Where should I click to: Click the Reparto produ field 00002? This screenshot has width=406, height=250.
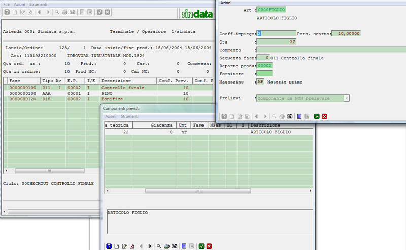pos(264,66)
